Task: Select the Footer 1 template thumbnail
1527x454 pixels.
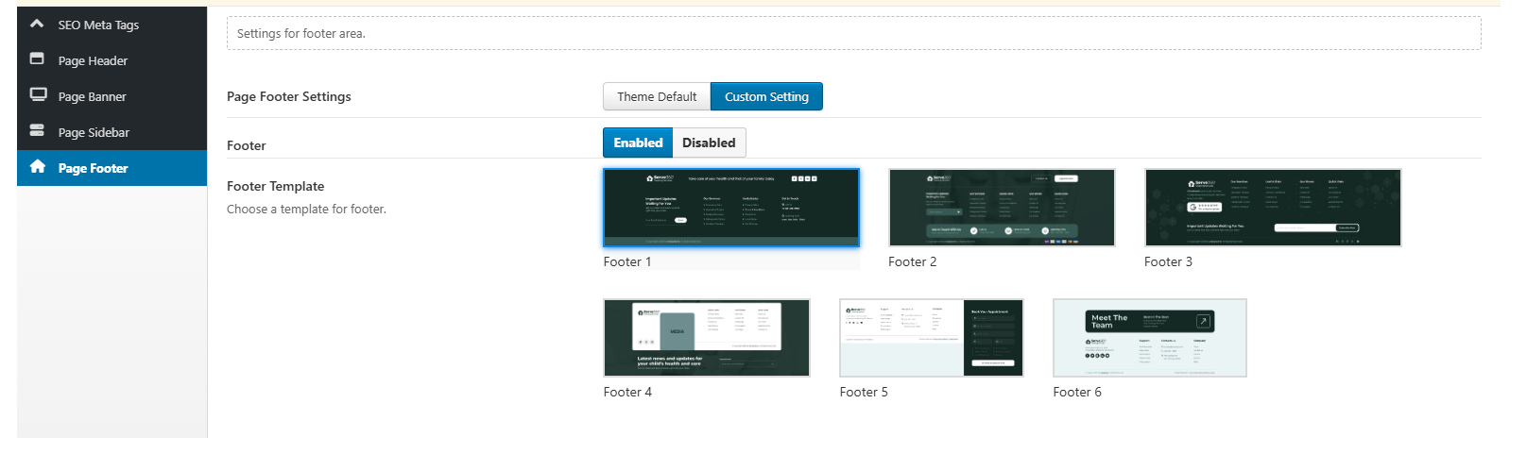Action: pos(731,208)
